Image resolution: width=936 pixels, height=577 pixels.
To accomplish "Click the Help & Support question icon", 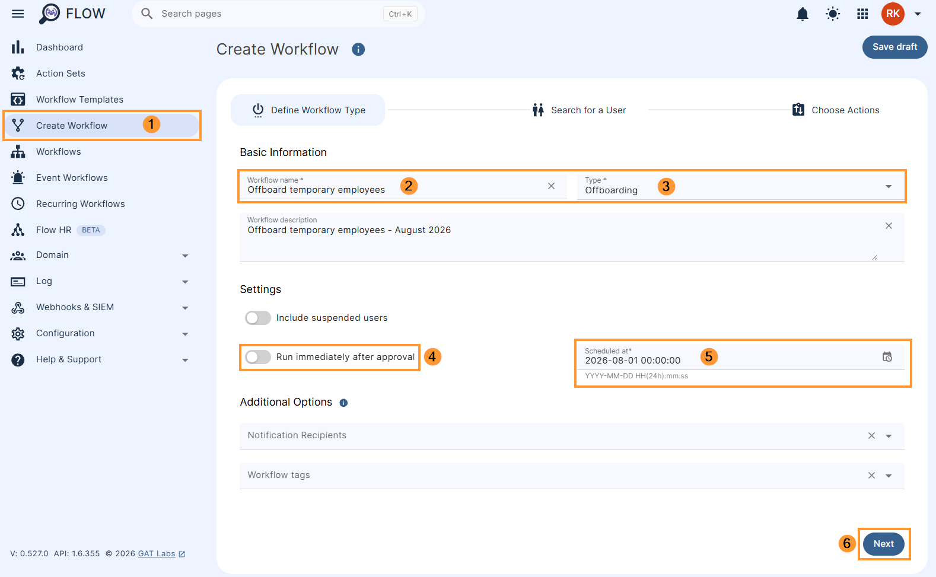I will (x=18, y=359).
